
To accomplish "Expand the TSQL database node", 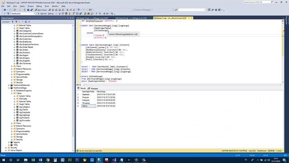I will (x=9, y=145).
